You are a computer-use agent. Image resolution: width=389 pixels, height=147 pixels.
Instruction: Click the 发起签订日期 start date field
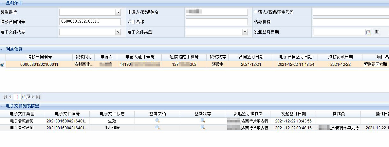[x=340, y=32]
